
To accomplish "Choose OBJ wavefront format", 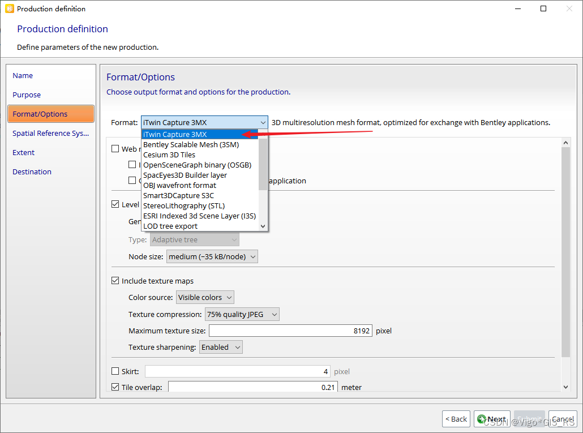I will coord(200,185).
